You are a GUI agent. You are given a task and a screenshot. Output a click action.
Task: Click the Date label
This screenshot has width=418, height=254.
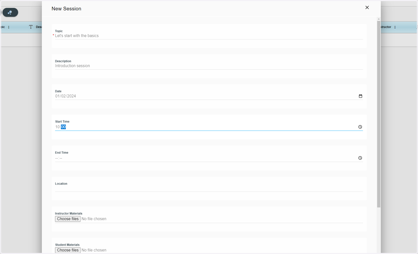(x=58, y=91)
